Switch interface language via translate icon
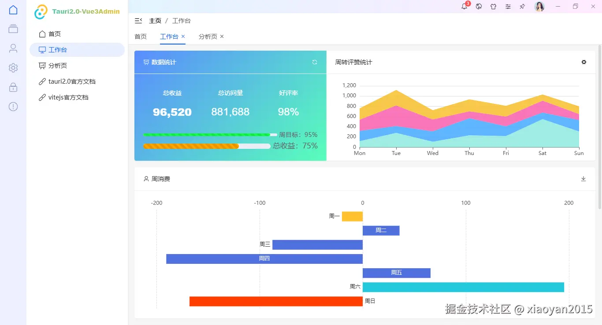The image size is (602, 325). tap(479, 7)
